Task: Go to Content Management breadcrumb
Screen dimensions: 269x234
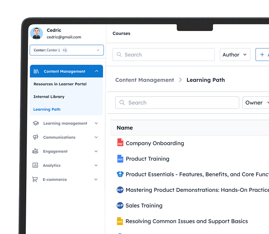Action: pyautogui.click(x=144, y=80)
